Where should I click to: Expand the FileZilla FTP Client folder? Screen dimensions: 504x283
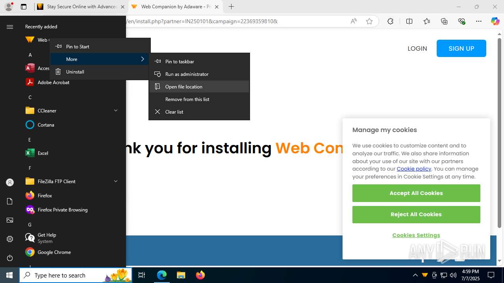[72, 181]
